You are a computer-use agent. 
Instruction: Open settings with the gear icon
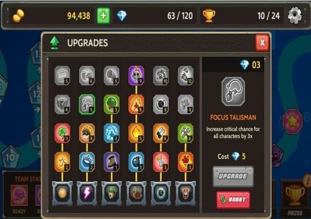tap(295, 15)
